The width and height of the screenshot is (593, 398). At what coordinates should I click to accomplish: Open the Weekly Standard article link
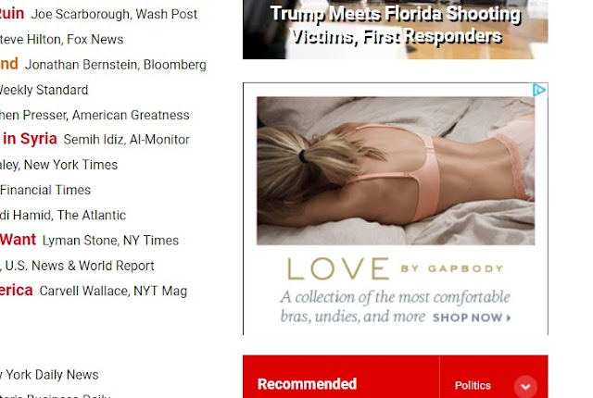[44, 90]
